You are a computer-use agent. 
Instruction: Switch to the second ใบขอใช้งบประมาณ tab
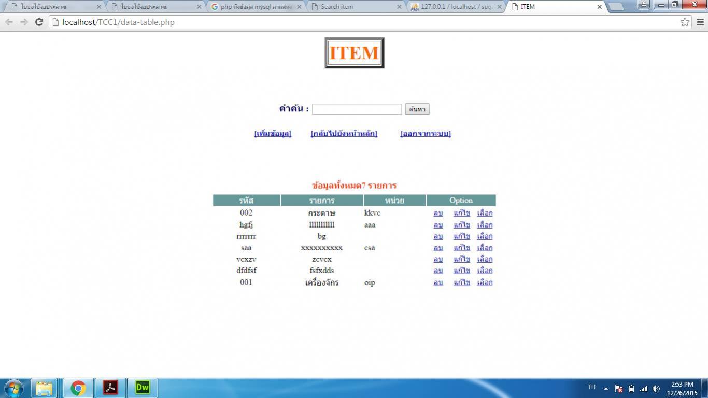pyautogui.click(x=154, y=7)
